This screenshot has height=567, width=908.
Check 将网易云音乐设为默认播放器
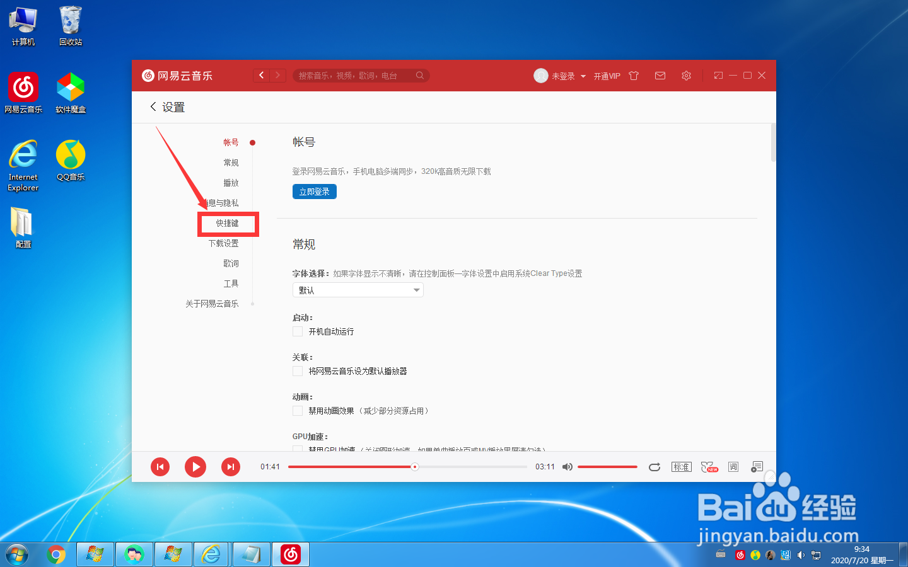click(298, 371)
